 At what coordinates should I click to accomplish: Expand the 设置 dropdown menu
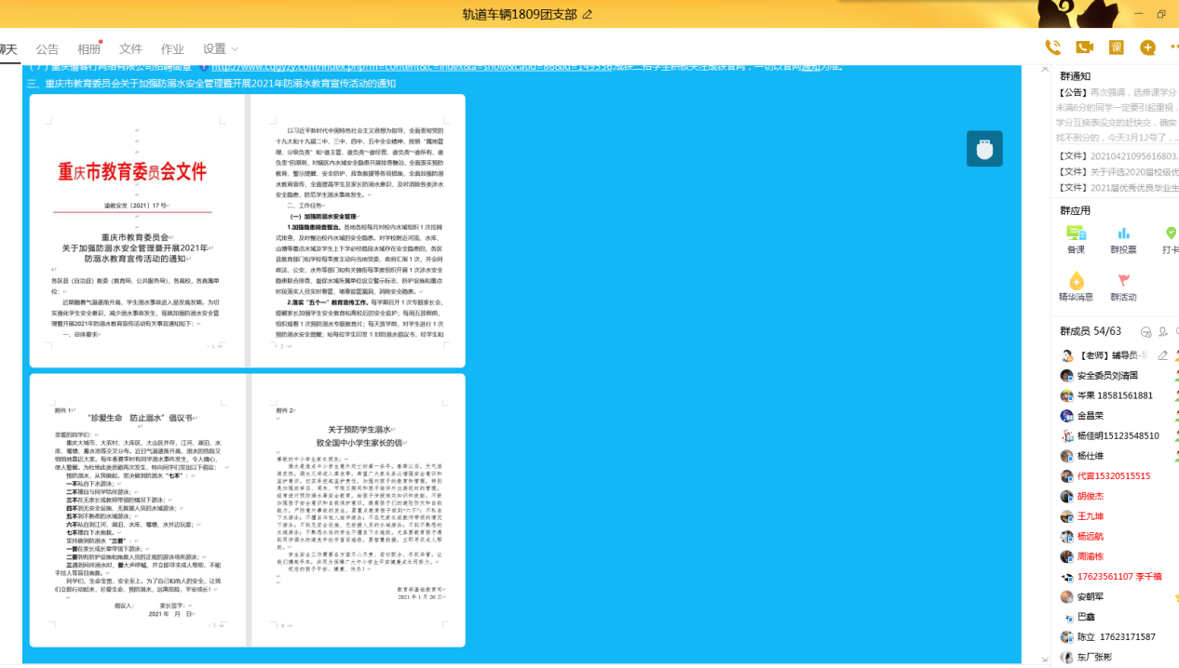pos(221,49)
